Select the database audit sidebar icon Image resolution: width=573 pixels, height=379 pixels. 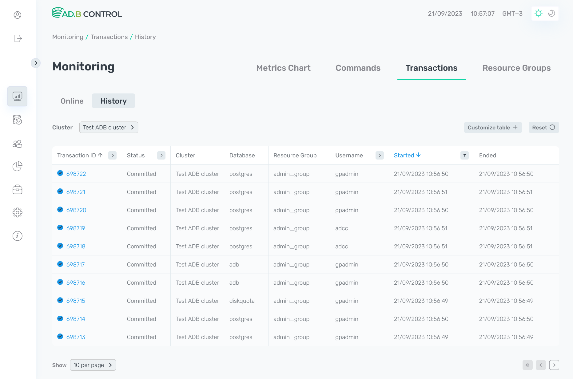tap(17, 120)
